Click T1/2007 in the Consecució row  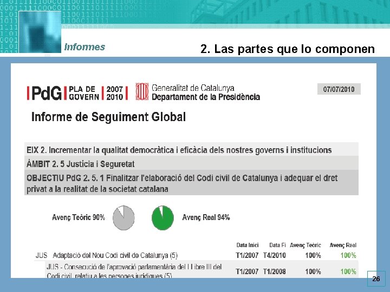tap(247, 271)
